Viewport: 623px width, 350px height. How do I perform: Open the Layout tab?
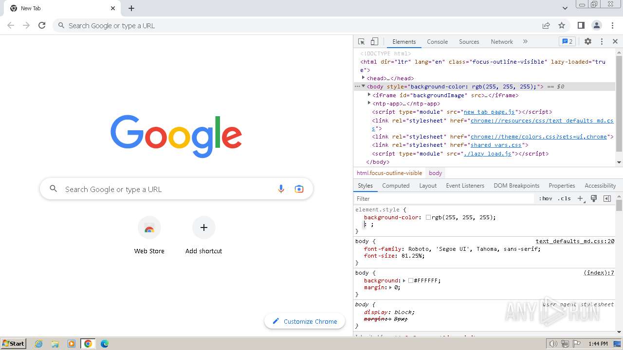[x=428, y=186]
